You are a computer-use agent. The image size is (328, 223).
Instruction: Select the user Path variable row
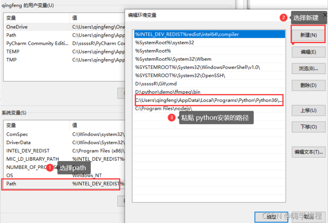pyautogui.click(x=65, y=35)
